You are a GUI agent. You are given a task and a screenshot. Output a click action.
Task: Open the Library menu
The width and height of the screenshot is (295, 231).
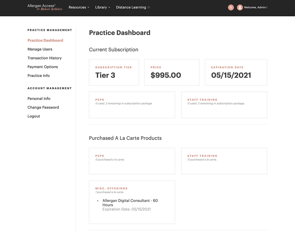click(x=103, y=7)
